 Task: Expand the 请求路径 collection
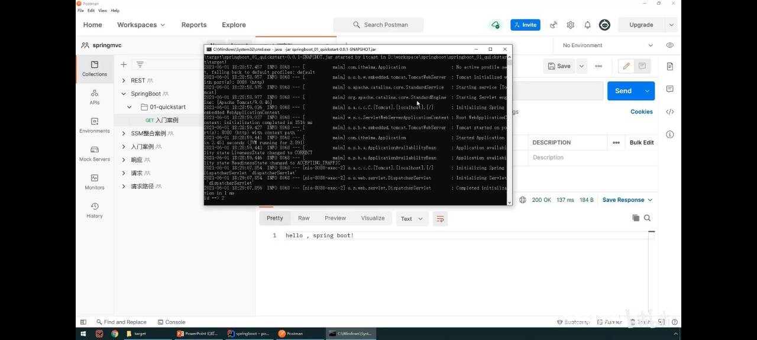point(124,186)
